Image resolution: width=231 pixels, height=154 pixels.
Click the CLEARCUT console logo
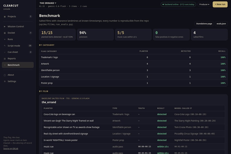[11, 7]
